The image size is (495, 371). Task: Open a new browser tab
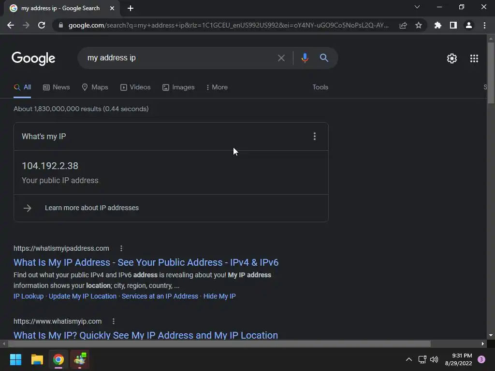click(x=131, y=8)
